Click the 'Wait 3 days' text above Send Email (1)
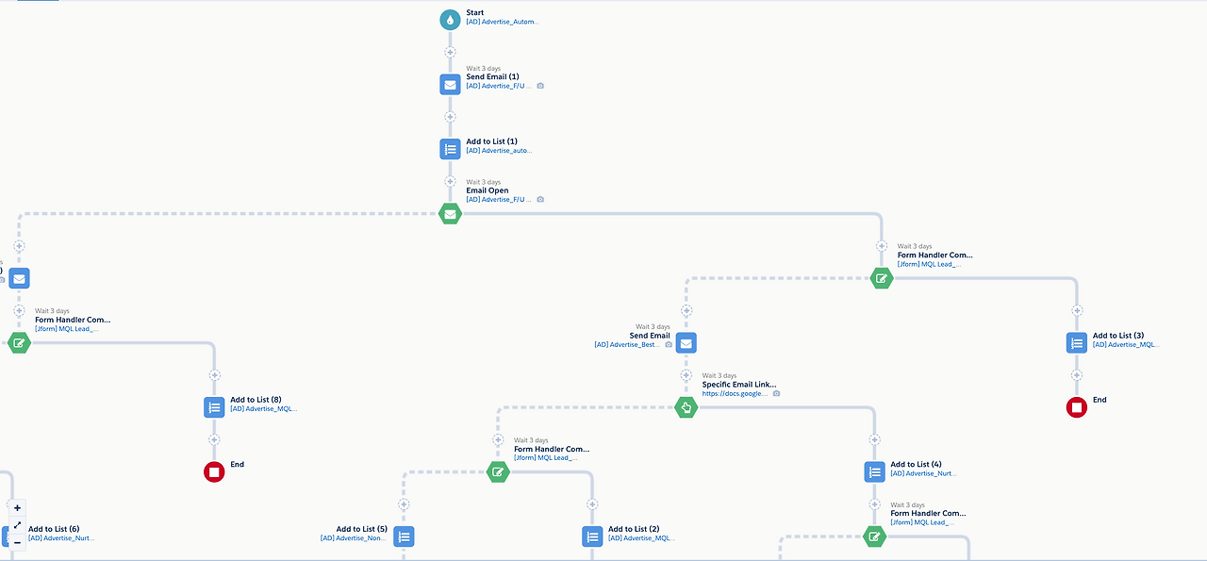This screenshot has height=561, width=1207. click(x=484, y=69)
